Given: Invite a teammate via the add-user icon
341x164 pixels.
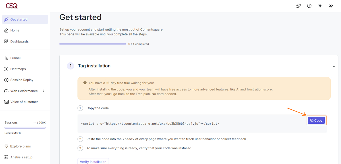Looking at the screenshot, I should pos(331,6).
